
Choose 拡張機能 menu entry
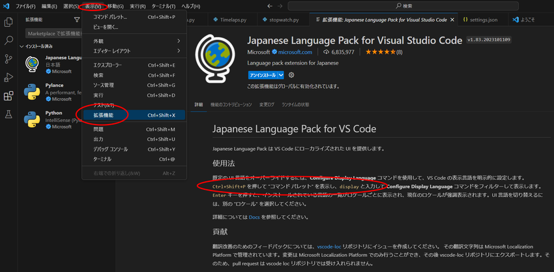[x=134, y=115]
